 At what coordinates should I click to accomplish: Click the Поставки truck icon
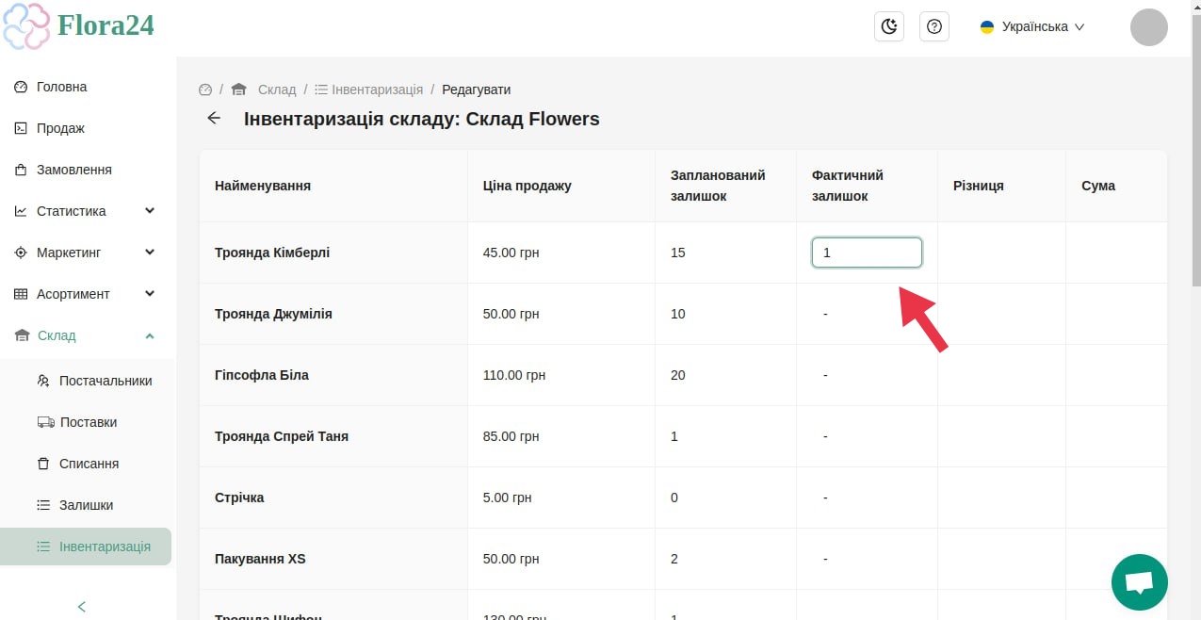pos(45,422)
